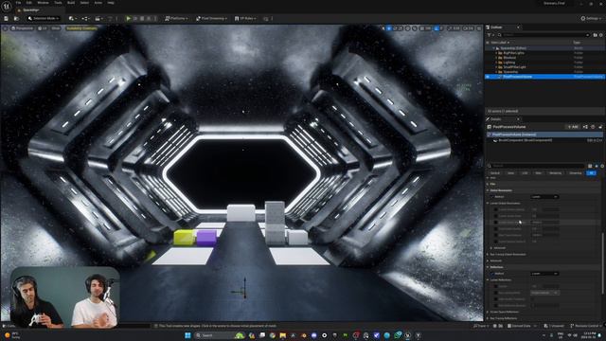Collapse the Global Illumination section

[x=489, y=190]
